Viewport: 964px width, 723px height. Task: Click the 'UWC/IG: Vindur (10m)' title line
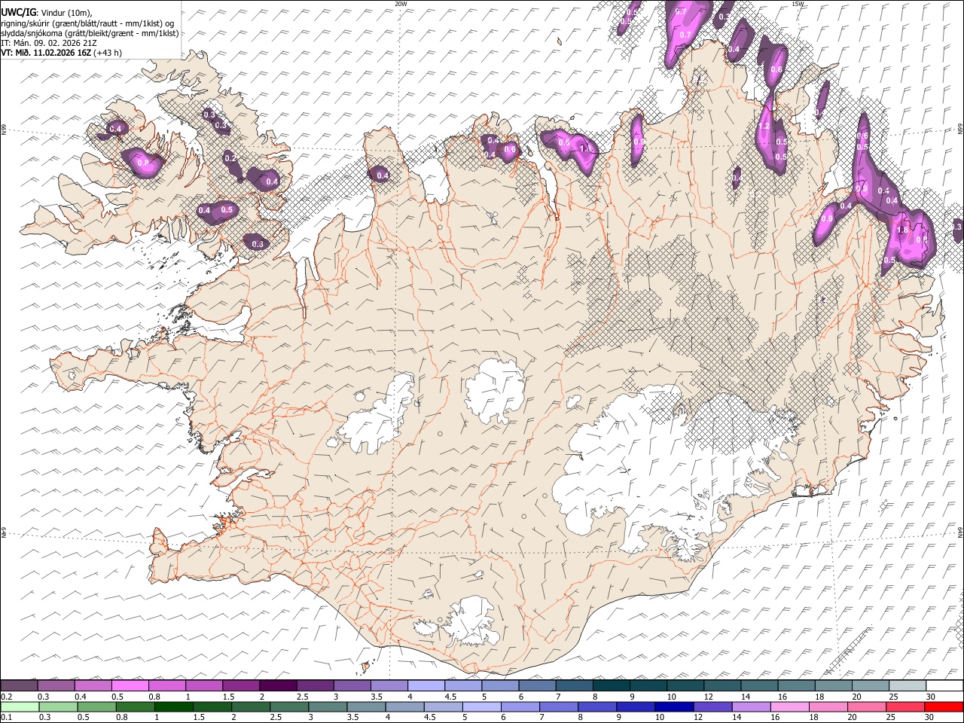click(46, 12)
